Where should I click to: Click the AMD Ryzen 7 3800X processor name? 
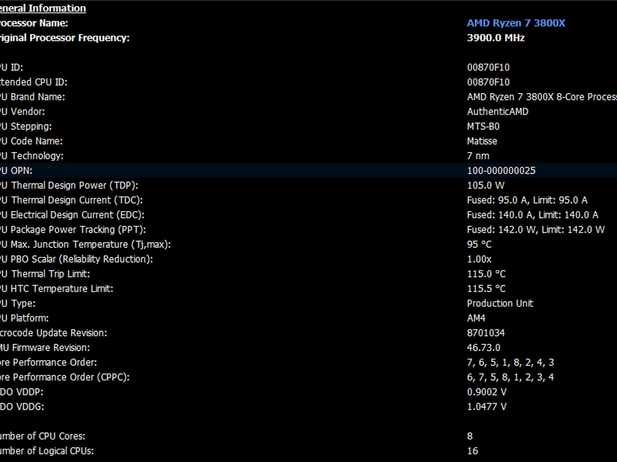tap(516, 23)
